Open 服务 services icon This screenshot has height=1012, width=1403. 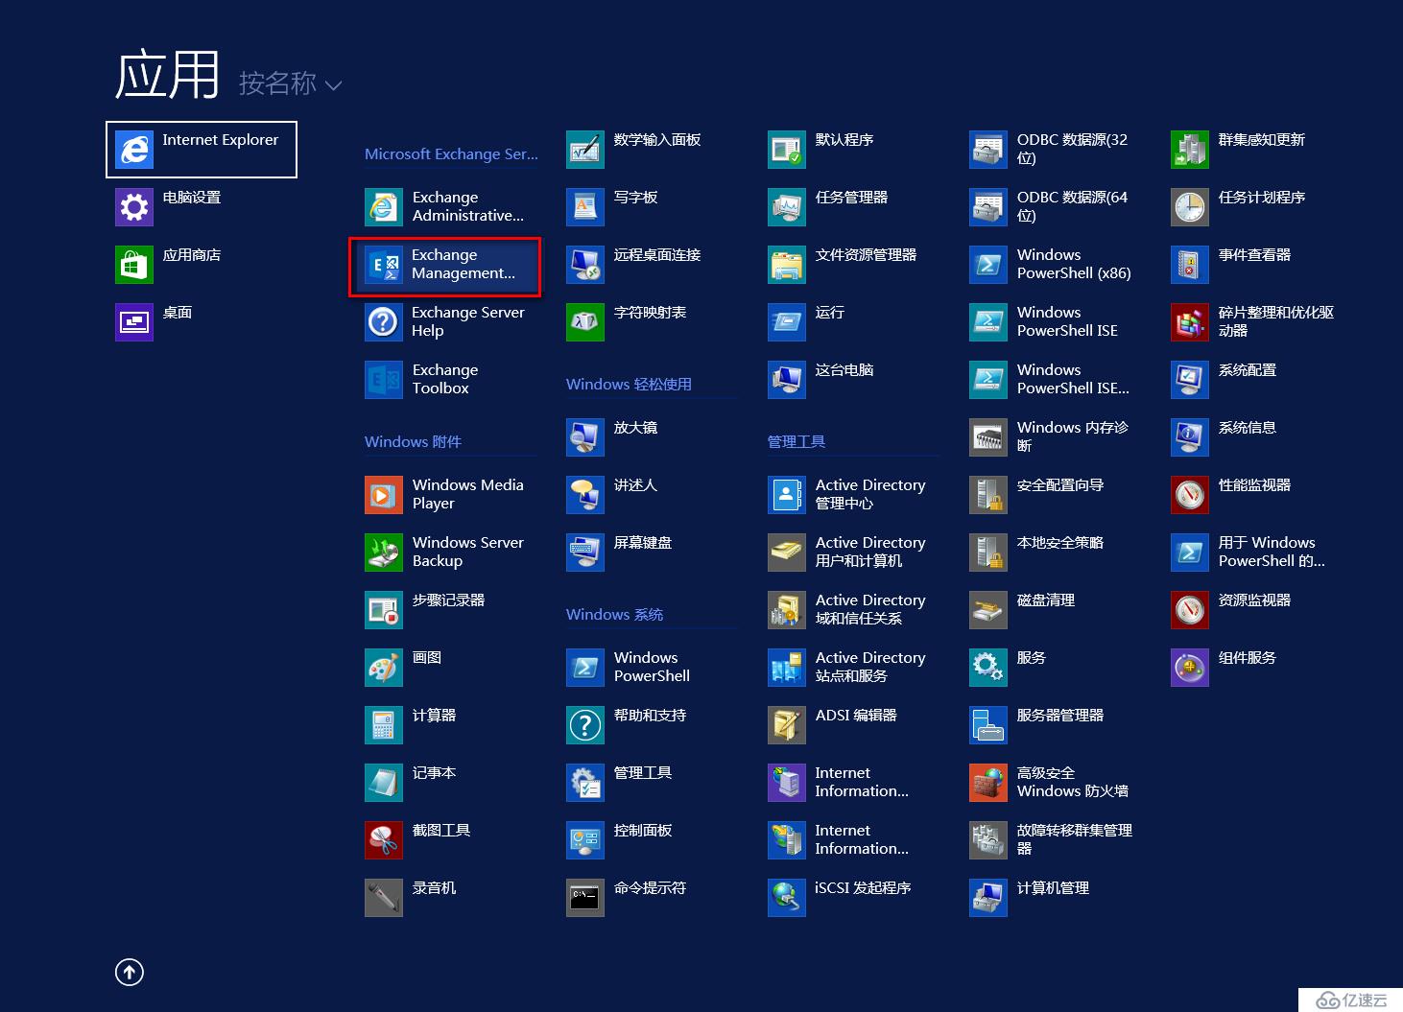pyautogui.click(x=988, y=668)
